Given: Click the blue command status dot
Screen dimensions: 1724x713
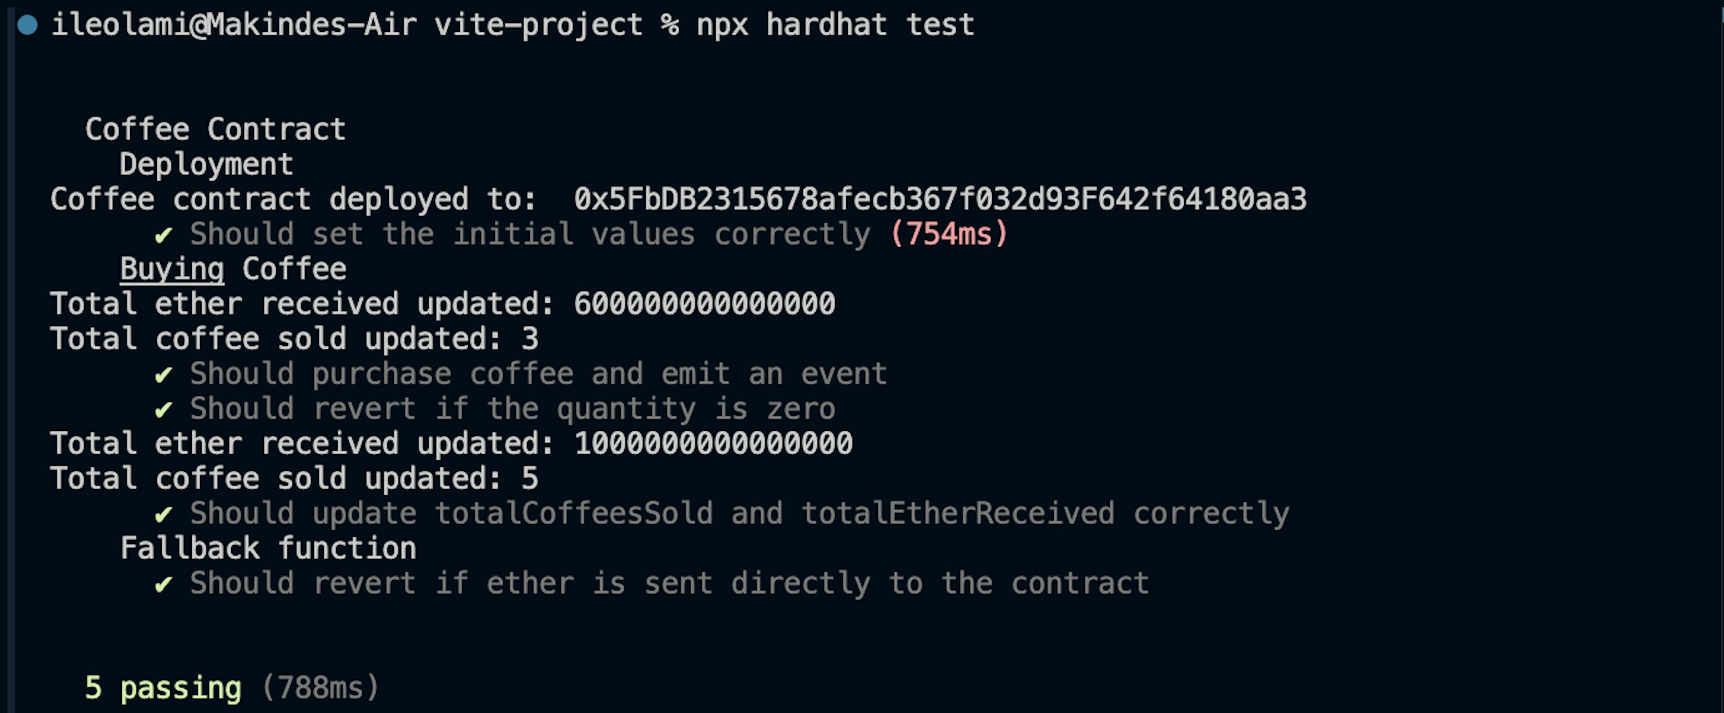Looking at the screenshot, I should tap(27, 26).
